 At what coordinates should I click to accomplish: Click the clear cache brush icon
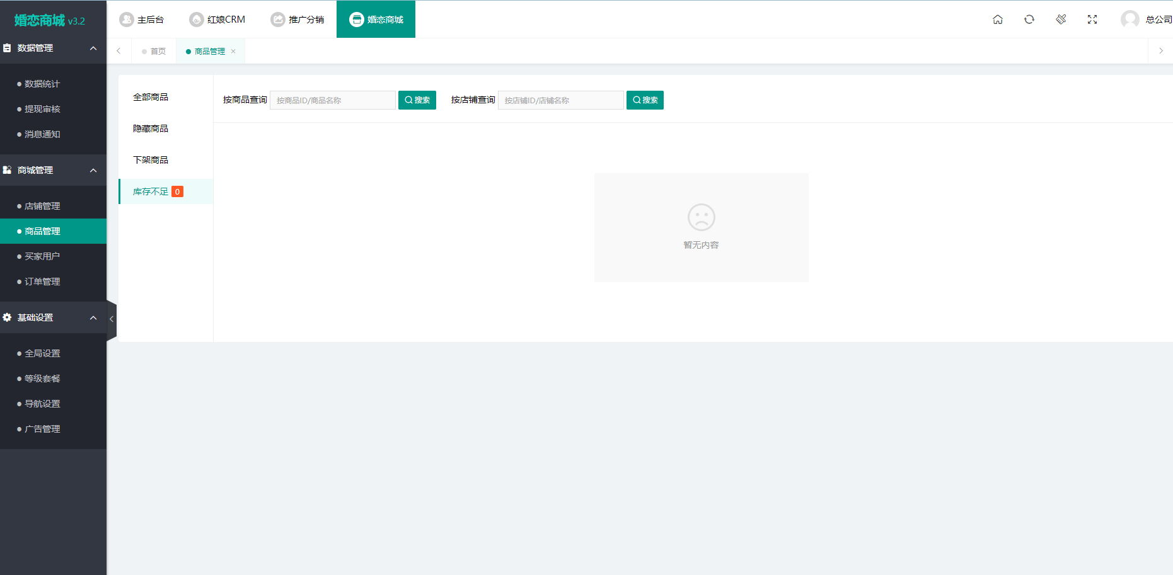1061,20
